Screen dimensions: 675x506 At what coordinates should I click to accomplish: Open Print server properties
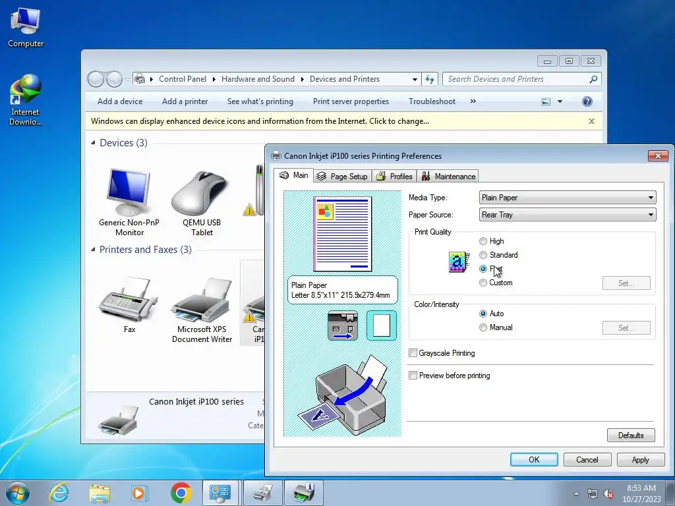(x=351, y=101)
